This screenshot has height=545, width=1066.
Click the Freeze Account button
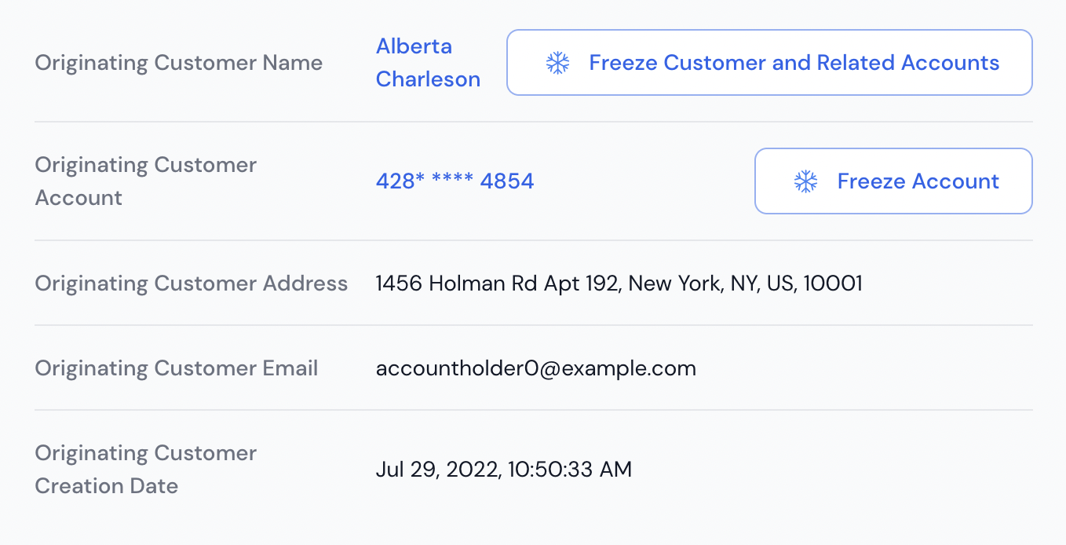tap(893, 181)
